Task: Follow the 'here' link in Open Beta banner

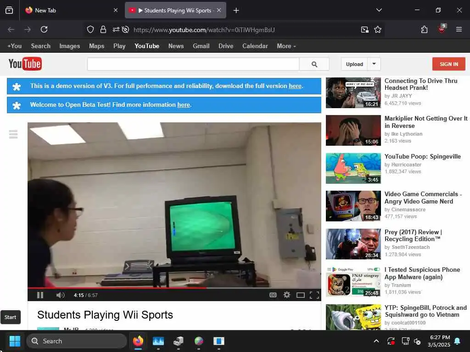Action: (x=184, y=105)
